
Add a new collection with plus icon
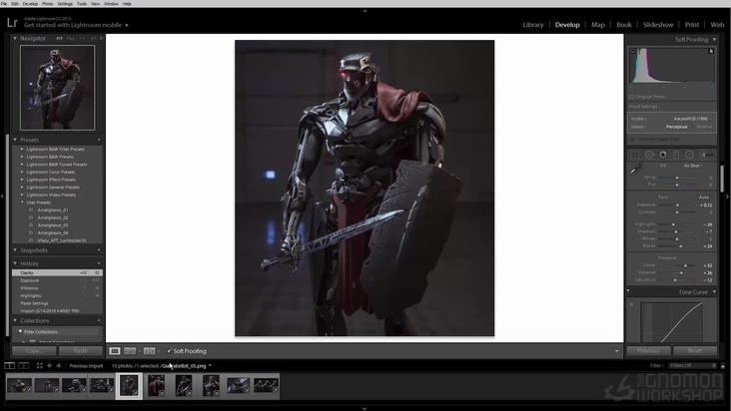(99, 320)
